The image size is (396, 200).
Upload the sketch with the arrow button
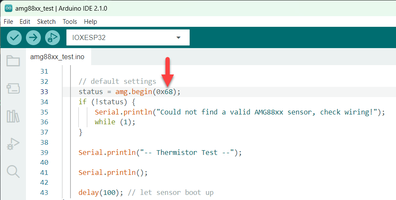pos(33,37)
